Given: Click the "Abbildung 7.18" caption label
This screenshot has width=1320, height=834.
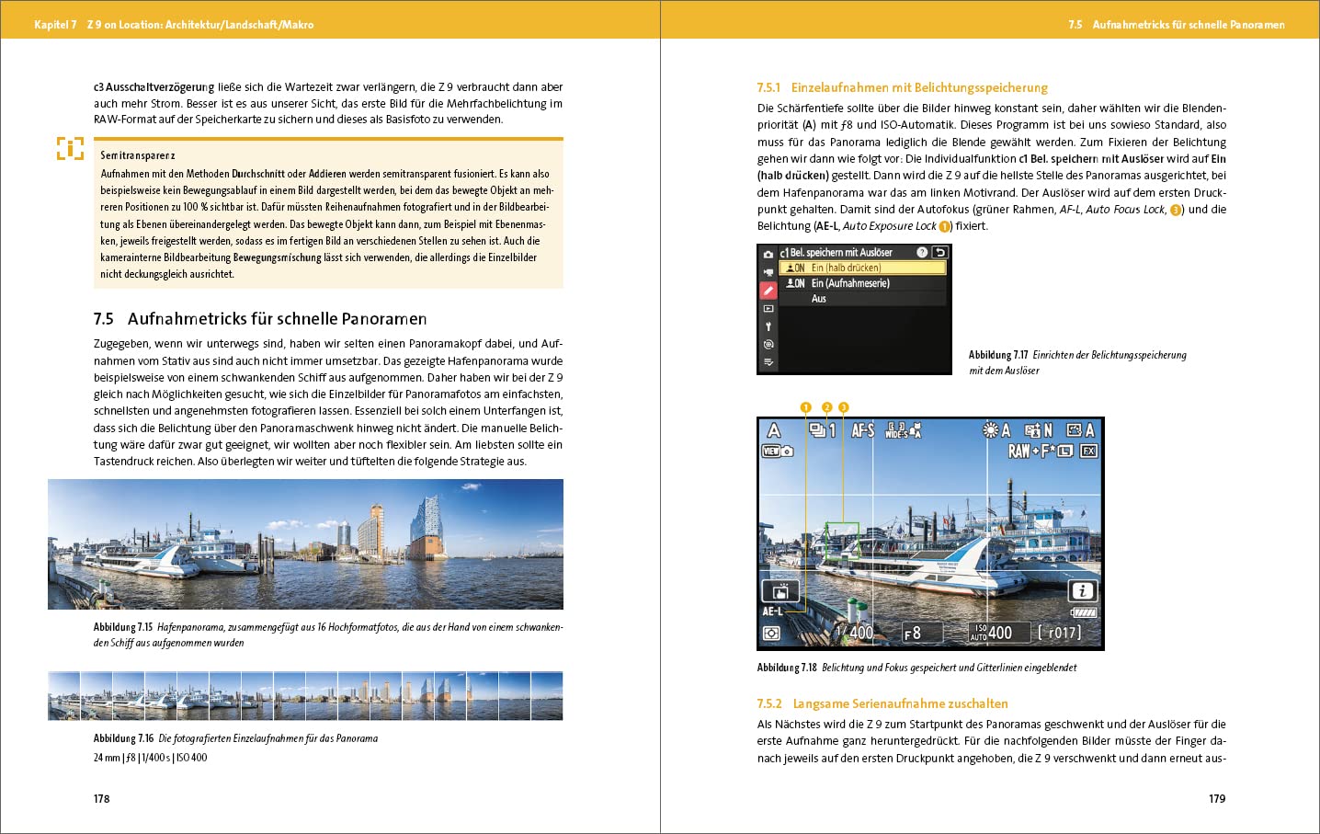Looking at the screenshot, I should (x=787, y=668).
